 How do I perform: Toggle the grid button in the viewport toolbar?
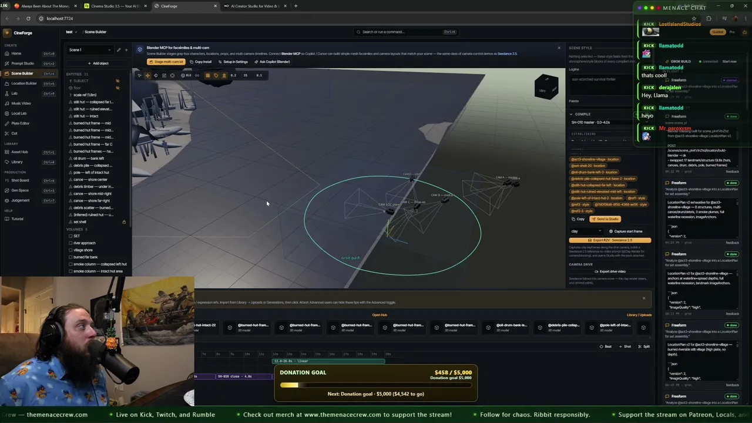tap(207, 75)
